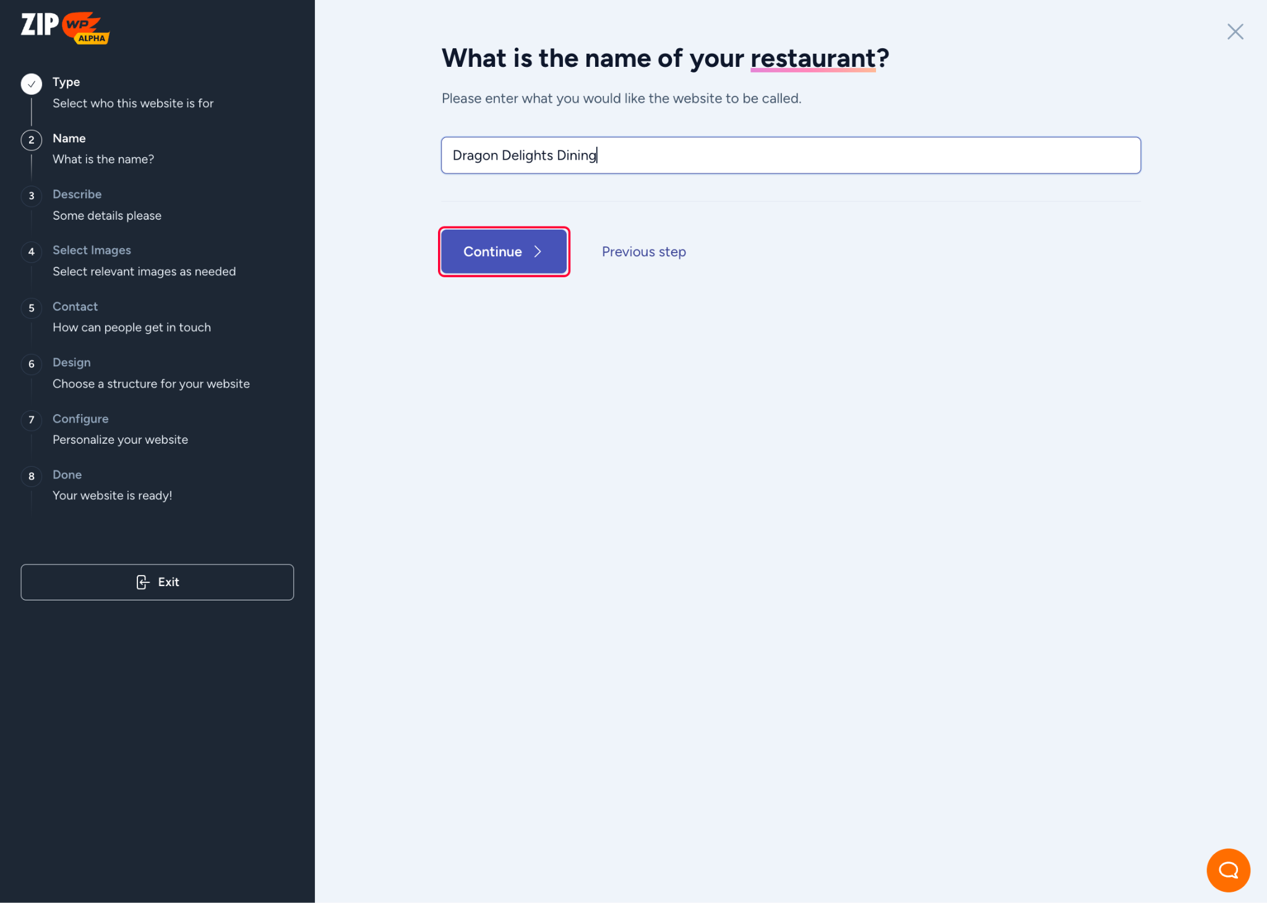Viewport: 1267px width, 903px height.
Task: Click the completed Type step checkmark
Action: coord(32,84)
